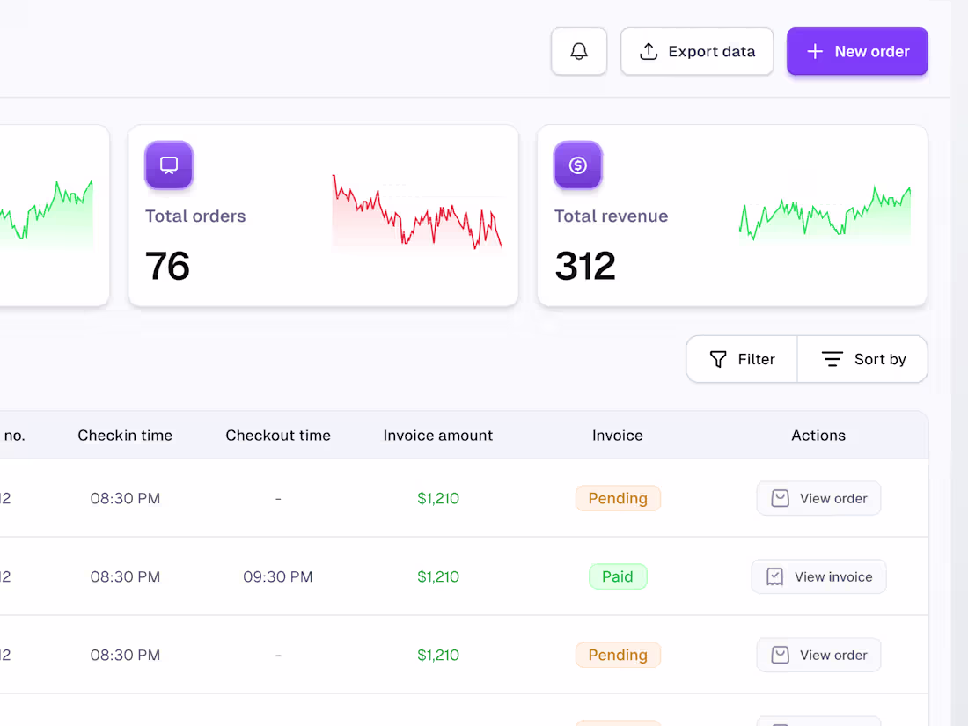Click the Checkin time column header

125,436
